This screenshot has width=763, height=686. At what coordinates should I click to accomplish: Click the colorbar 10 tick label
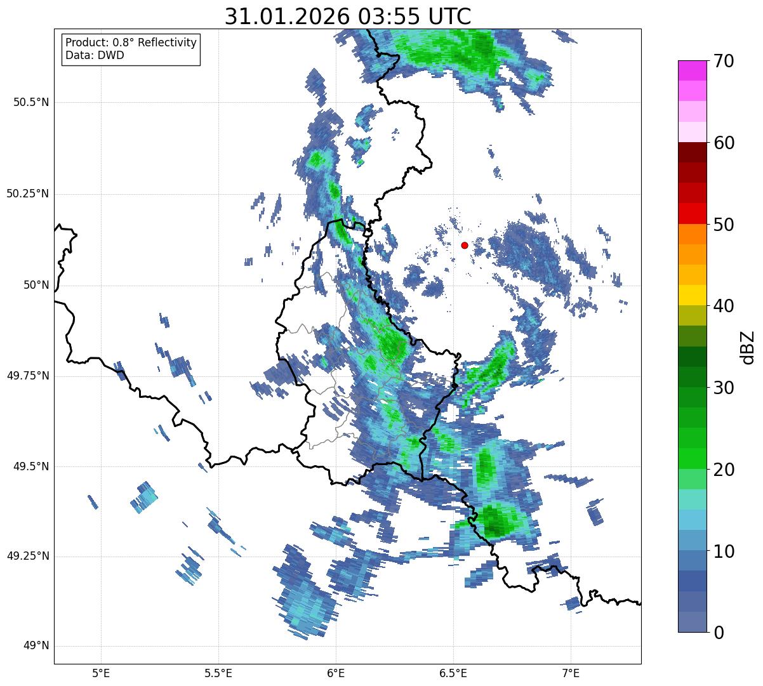pos(724,551)
